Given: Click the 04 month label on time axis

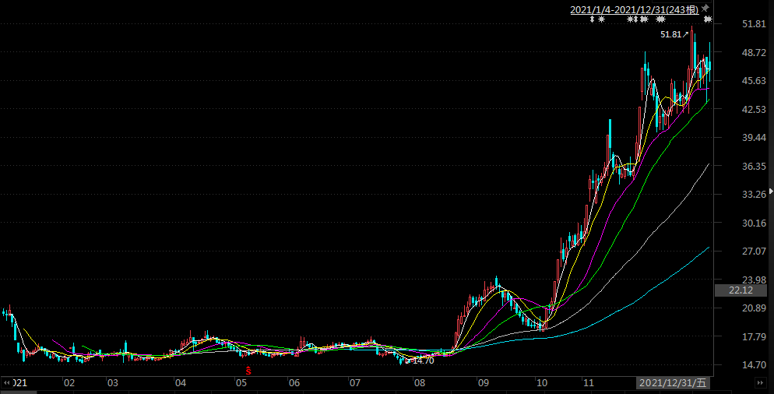Looking at the screenshot, I should coord(180,383).
